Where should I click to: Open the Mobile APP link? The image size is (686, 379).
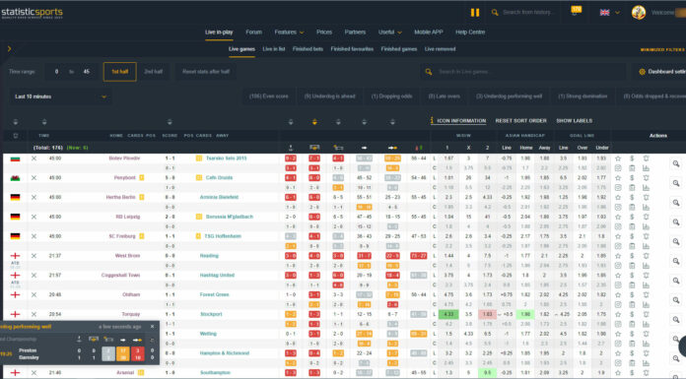(x=429, y=32)
